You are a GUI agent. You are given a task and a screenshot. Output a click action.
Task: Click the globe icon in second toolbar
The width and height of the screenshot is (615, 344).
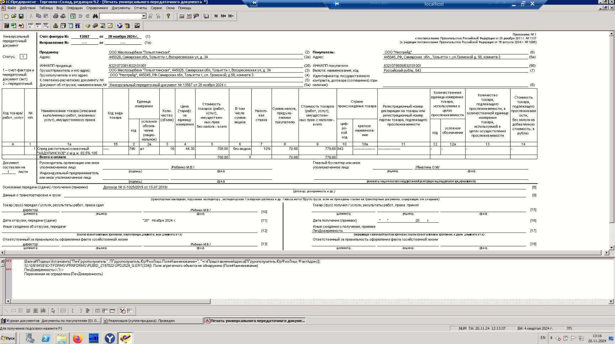pos(120,26)
